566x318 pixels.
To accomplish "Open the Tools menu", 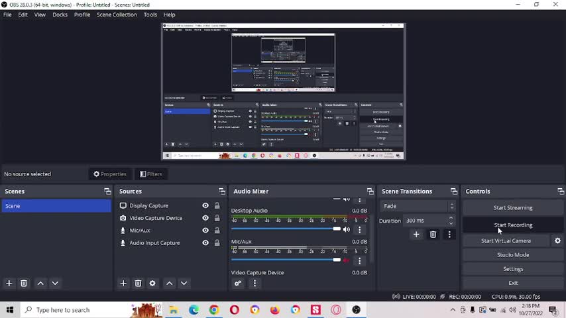I will click(x=150, y=15).
